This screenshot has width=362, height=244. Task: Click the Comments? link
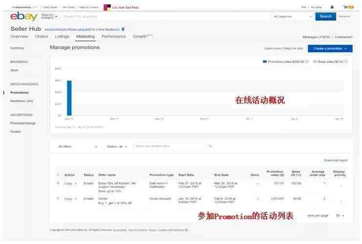343,37
